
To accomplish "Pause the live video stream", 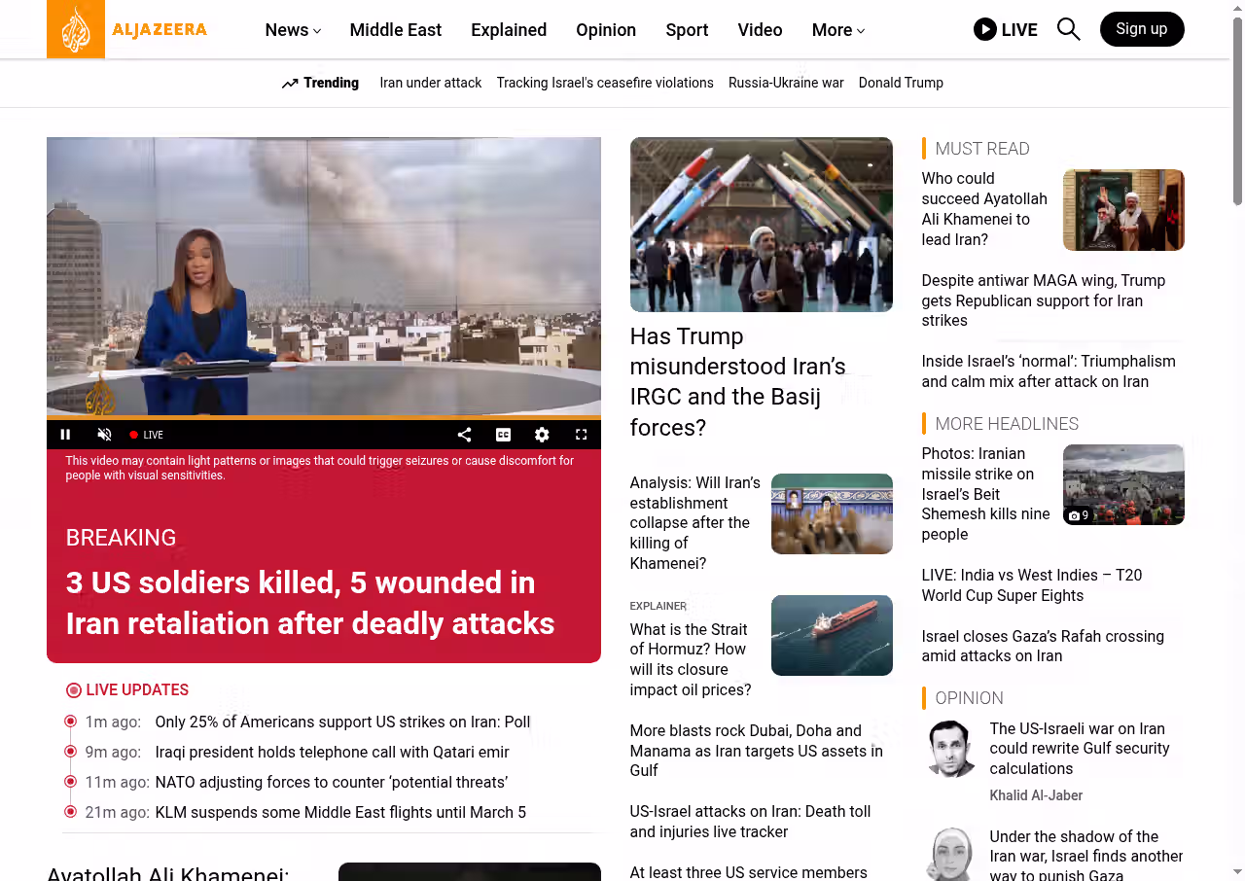I will coord(66,435).
